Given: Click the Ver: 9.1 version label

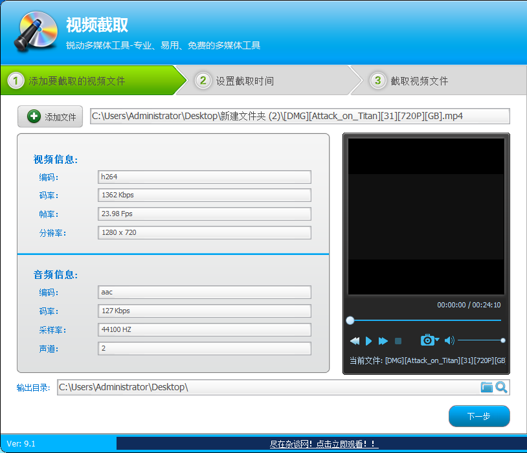Looking at the screenshot, I should click(x=21, y=443).
